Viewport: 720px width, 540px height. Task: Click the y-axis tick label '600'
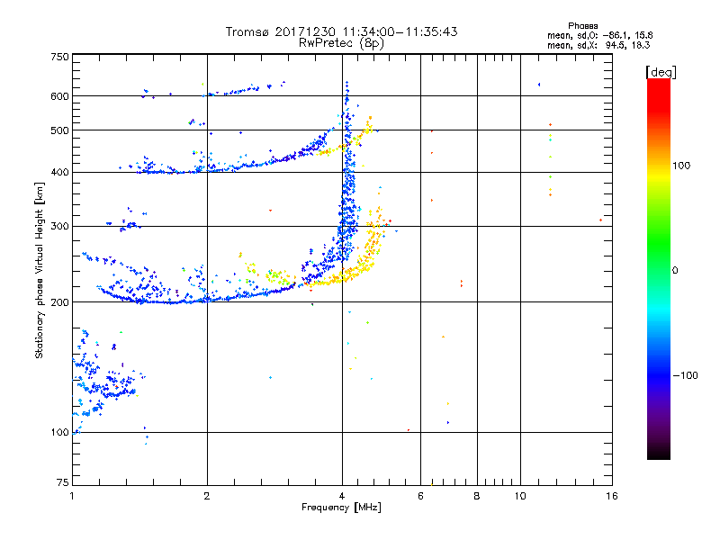click(59, 96)
